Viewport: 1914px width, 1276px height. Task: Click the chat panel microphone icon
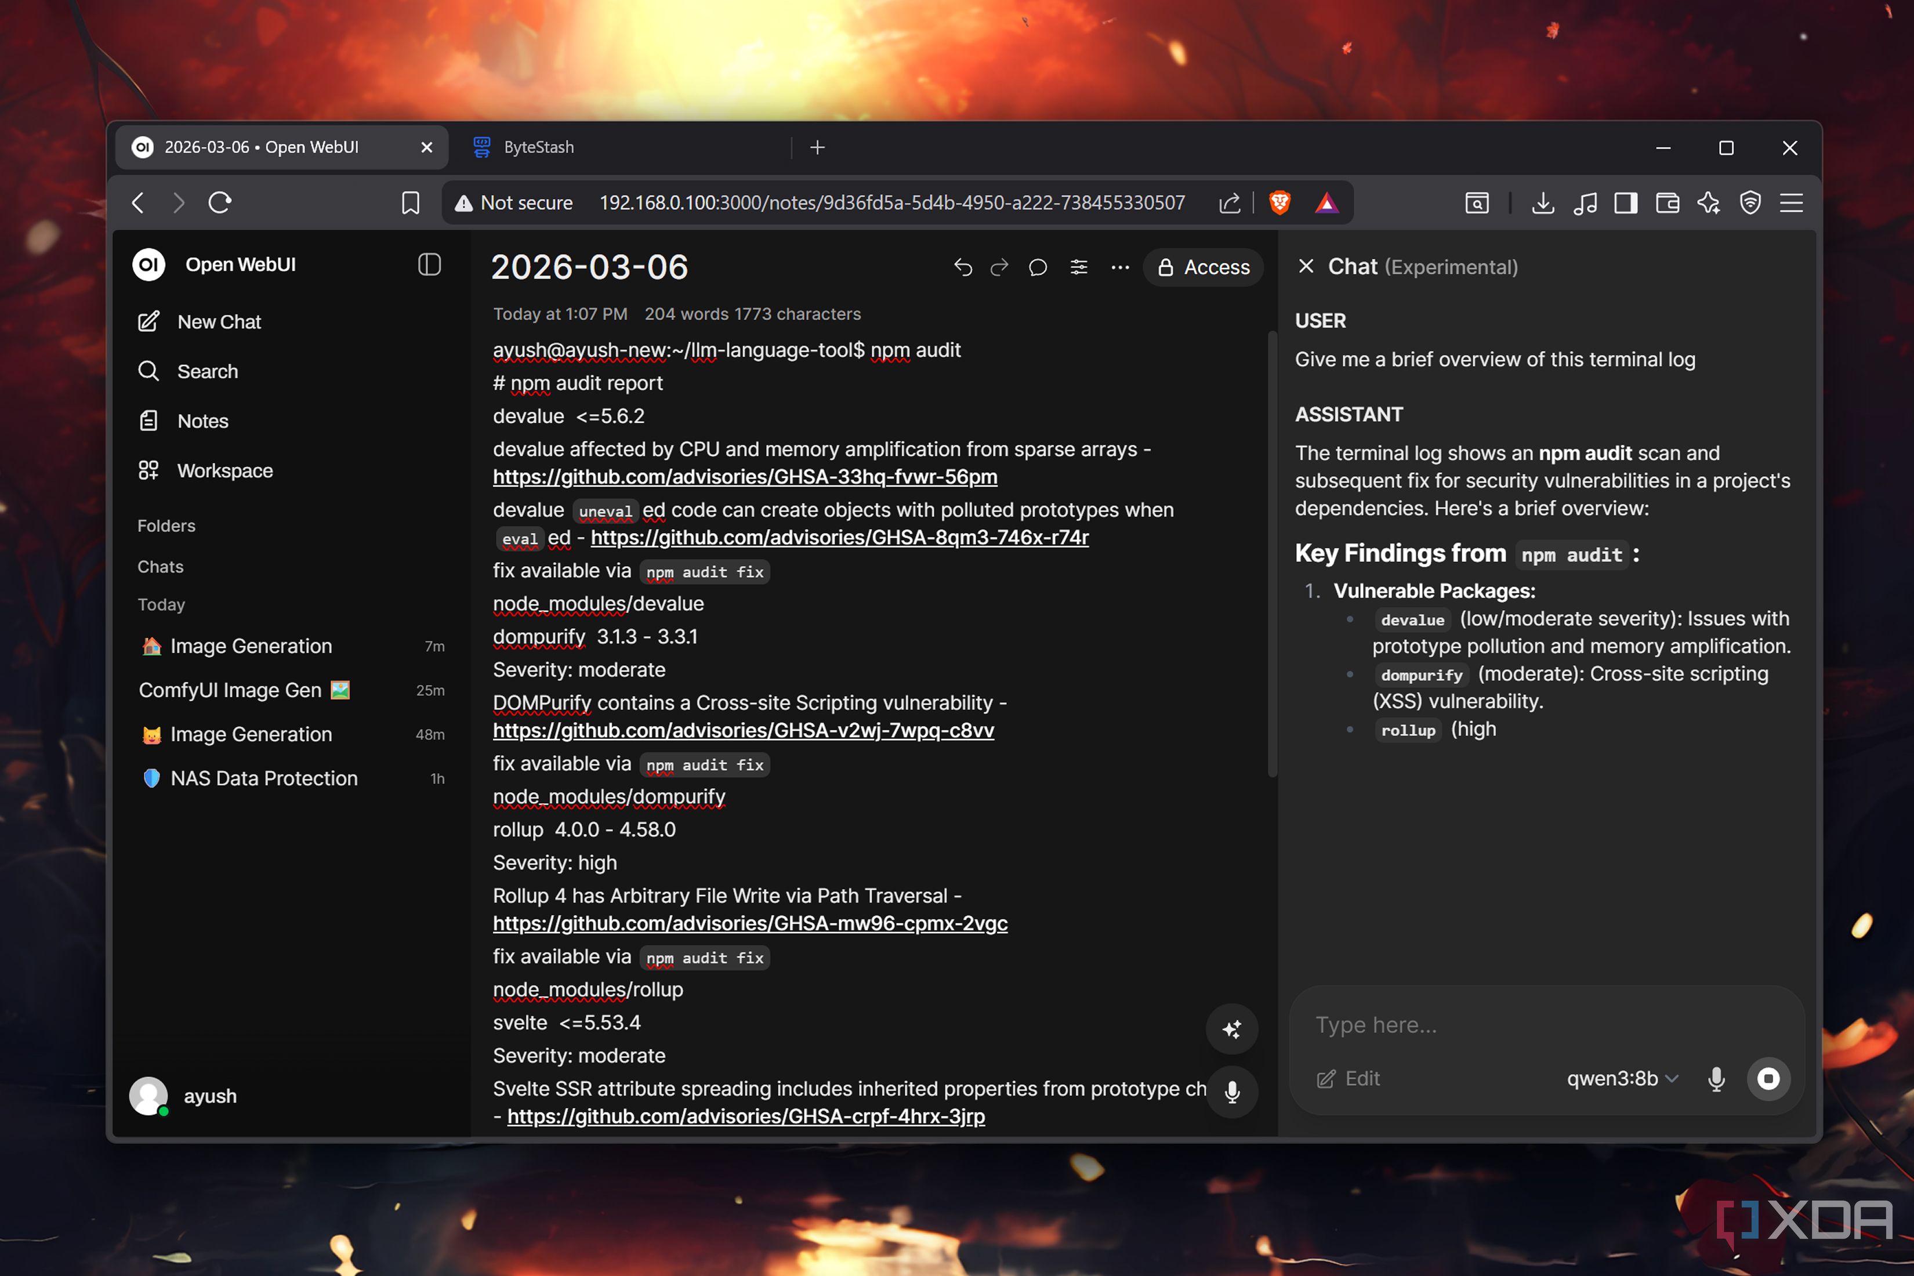(1716, 1078)
